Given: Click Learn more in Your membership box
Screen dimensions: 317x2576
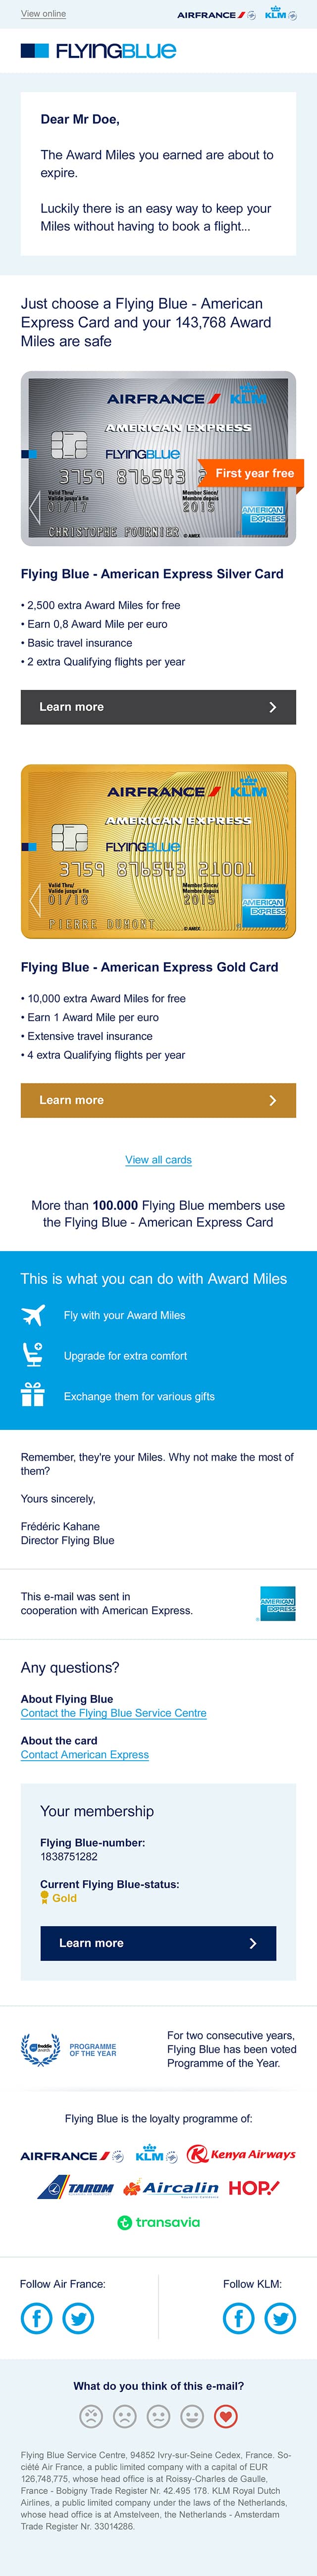Looking at the screenshot, I should tap(158, 1943).
